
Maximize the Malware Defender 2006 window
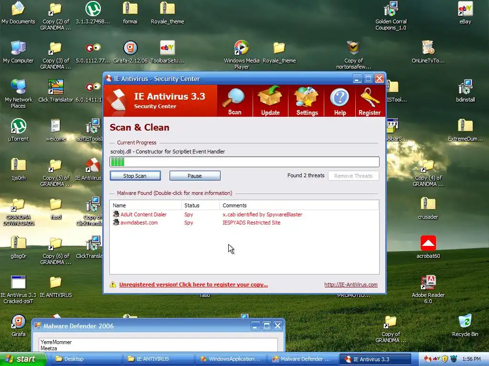click(266, 326)
